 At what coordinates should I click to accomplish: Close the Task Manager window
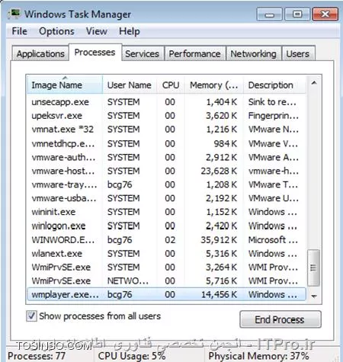click(325, 14)
